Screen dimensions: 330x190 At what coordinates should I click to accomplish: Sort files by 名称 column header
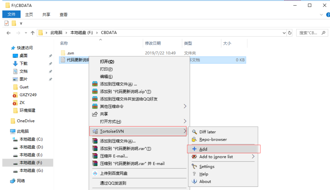coord(101,43)
